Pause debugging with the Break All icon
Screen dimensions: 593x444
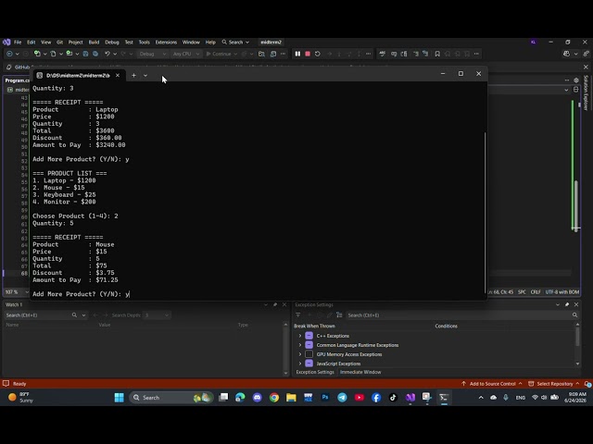297,54
